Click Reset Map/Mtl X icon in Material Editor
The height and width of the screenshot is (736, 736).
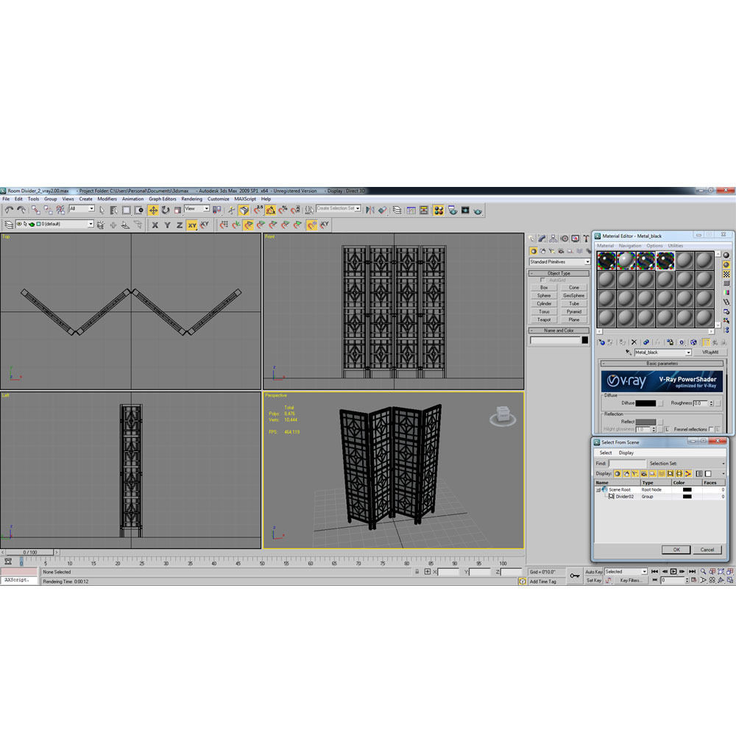pyautogui.click(x=634, y=342)
